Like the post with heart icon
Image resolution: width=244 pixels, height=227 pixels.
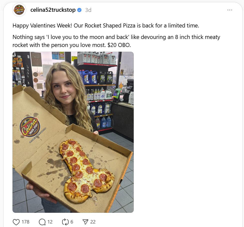[x=16, y=222]
